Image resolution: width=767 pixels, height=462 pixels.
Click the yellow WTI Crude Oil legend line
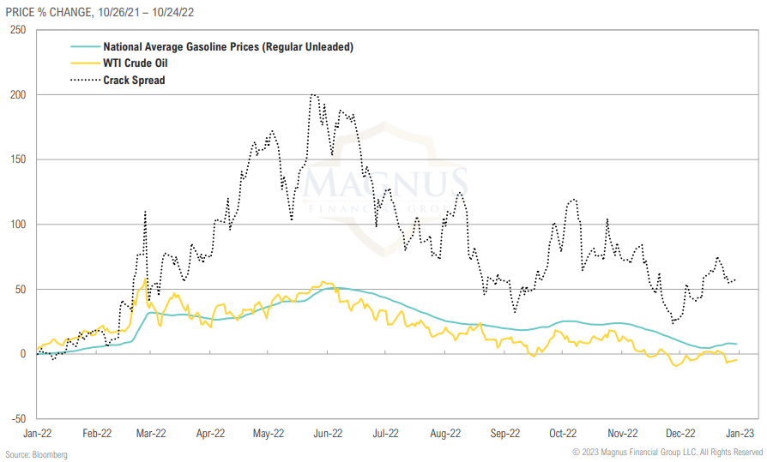pos(84,63)
